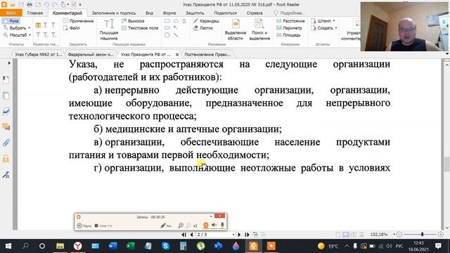Viewport: 450px width, 253px height.
Task: Open the layers panel in sidebar
Action: point(6,111)
